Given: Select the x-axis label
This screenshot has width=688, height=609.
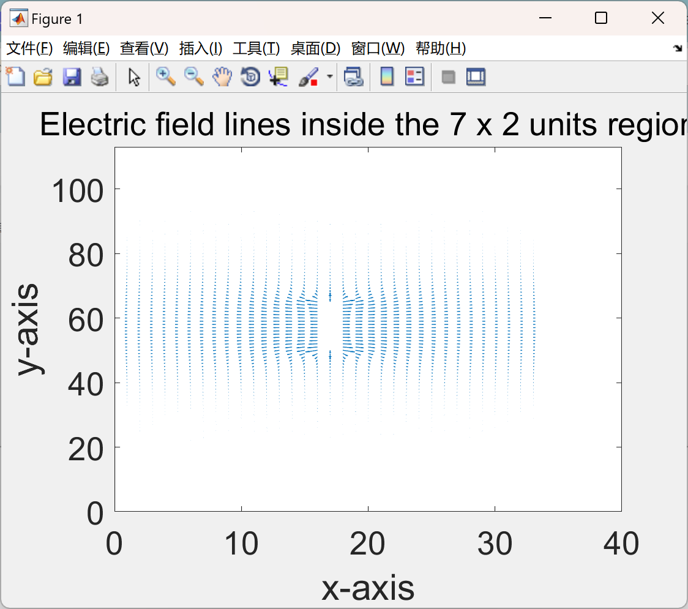Looking at the screenshot, I should coord(368,588).
